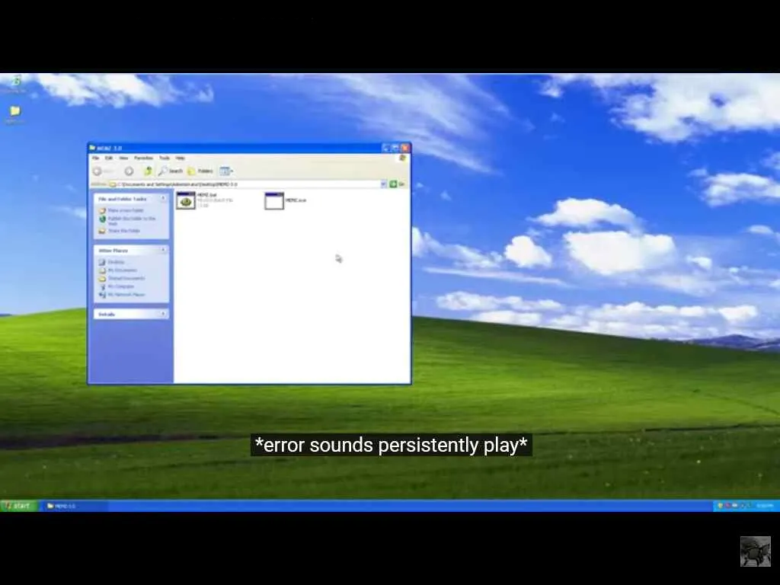780x585 pixels.
Task: Expand the Details panel
Action: tap(163, 314)
